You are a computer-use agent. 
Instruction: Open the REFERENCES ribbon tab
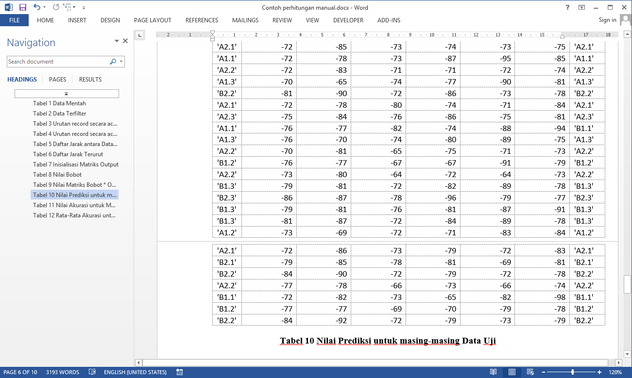202,20
